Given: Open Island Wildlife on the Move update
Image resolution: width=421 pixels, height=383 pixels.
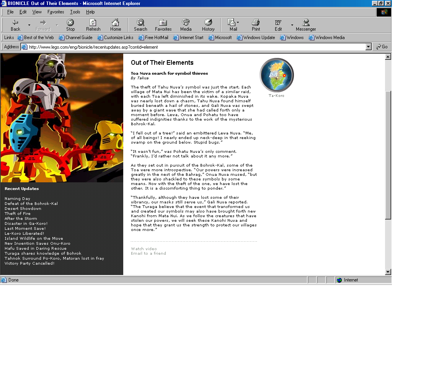Looking at the screenshot, I should [x=34, y=238].
